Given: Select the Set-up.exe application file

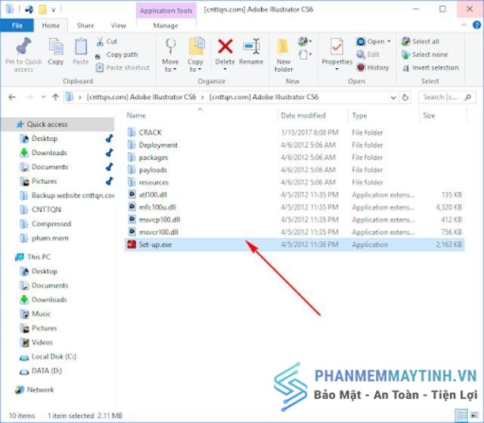Looking at the screenshot, I should point(295,244).
